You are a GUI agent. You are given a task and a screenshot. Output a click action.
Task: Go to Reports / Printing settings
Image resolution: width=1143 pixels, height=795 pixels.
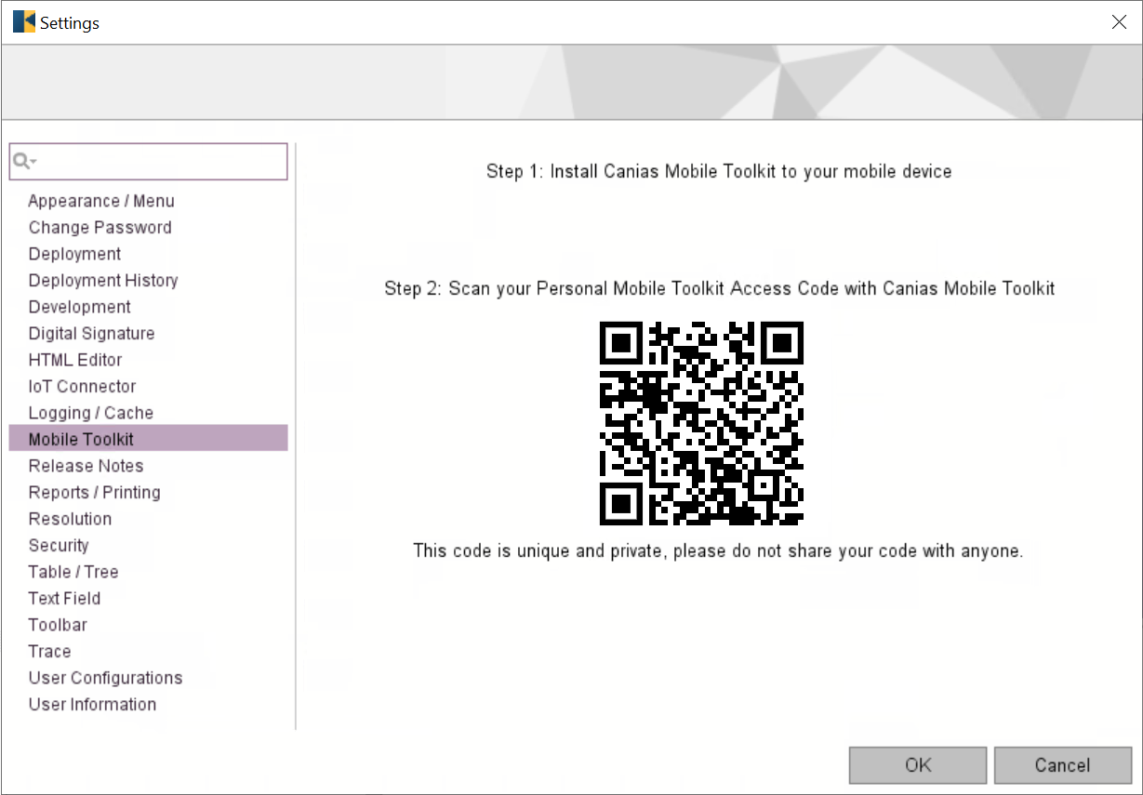coord(95,493)
